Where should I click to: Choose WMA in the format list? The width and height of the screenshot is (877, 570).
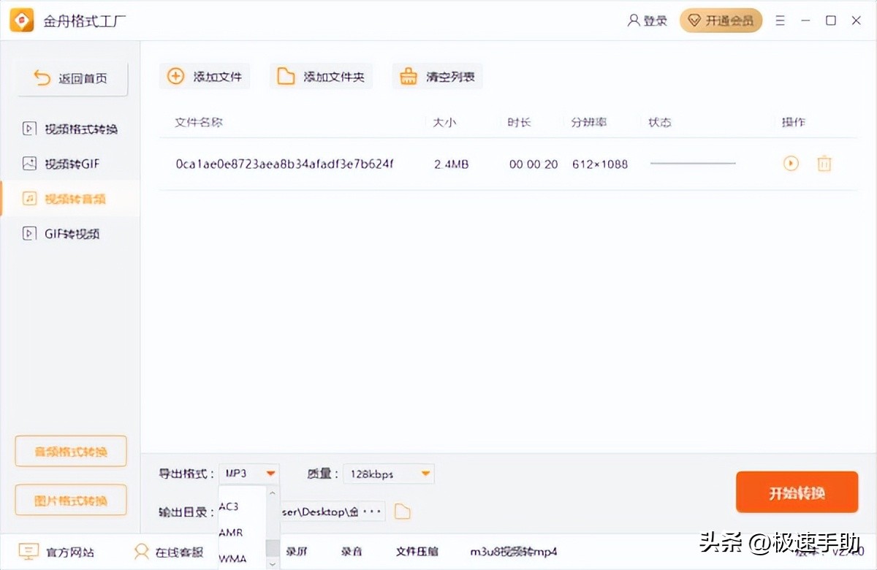(x=232, y=559)
